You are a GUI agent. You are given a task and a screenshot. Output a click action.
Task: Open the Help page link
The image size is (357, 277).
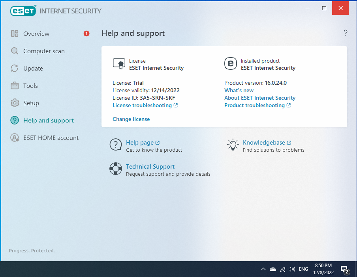140,143
